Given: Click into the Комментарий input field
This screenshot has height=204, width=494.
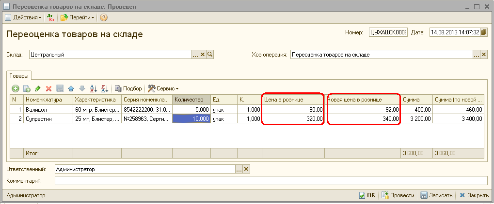Looking at the screenshot, I should click(271, 181).
